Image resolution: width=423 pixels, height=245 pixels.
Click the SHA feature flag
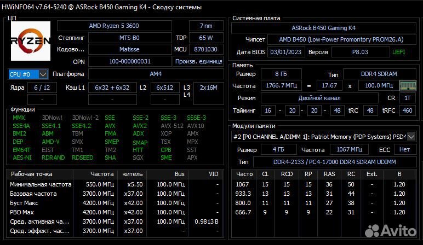tap(110, 157)
